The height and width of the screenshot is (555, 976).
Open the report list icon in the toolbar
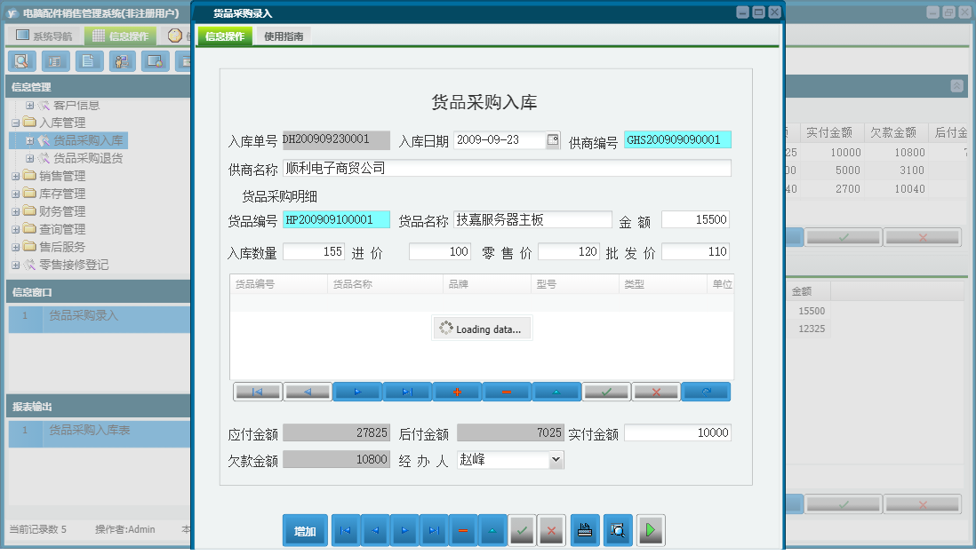55,61
